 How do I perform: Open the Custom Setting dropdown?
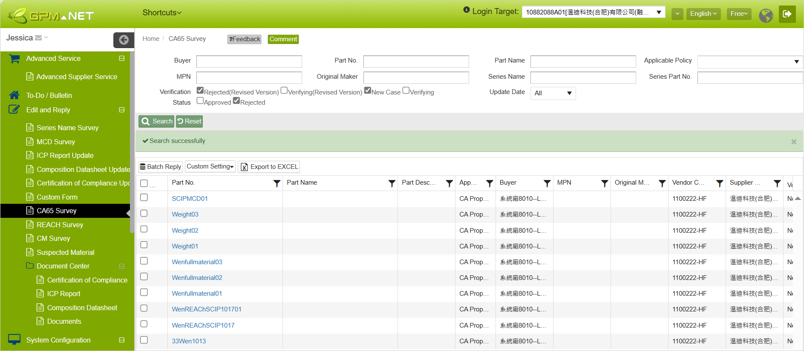click(x=210, y=166)
